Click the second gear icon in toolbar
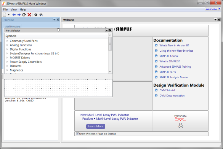Screen dimensions: 223x149 [x=41, y=15]
